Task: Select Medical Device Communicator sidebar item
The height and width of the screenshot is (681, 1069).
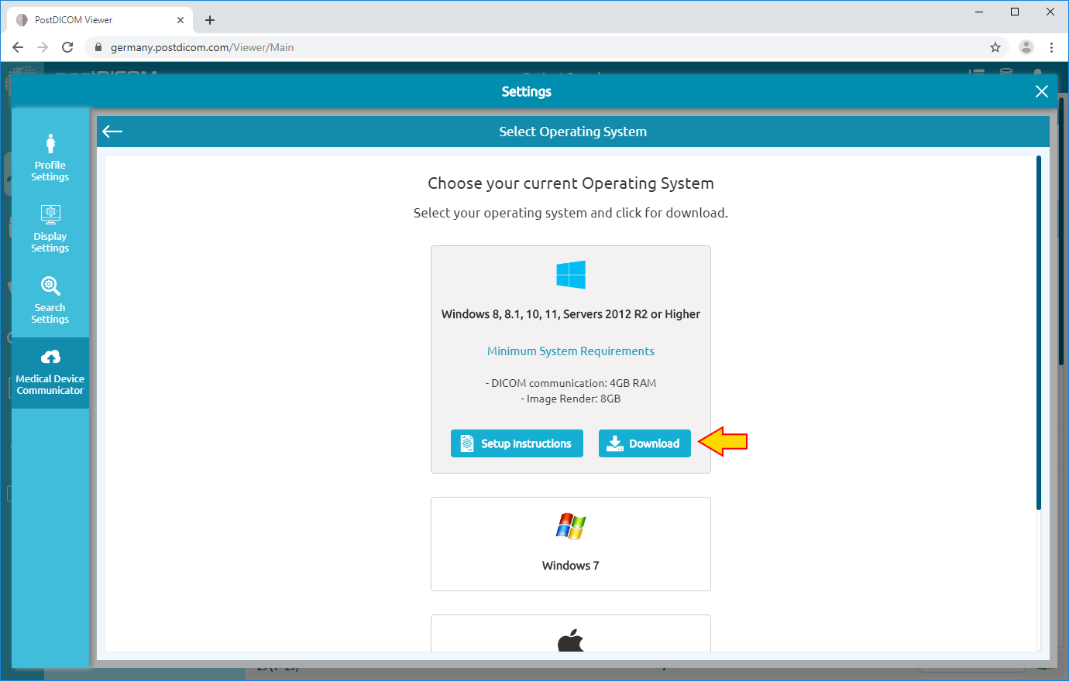Action: 50,372
